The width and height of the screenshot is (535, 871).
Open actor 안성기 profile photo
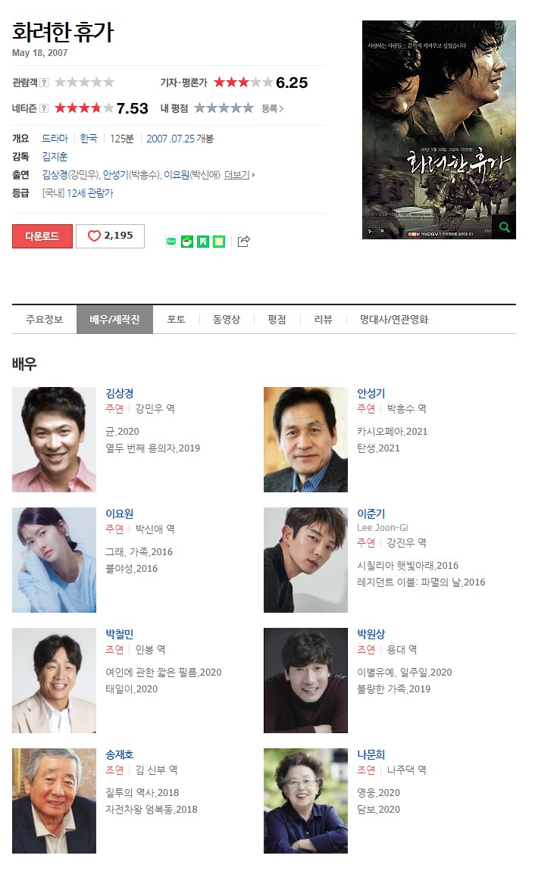coord(305,439)
